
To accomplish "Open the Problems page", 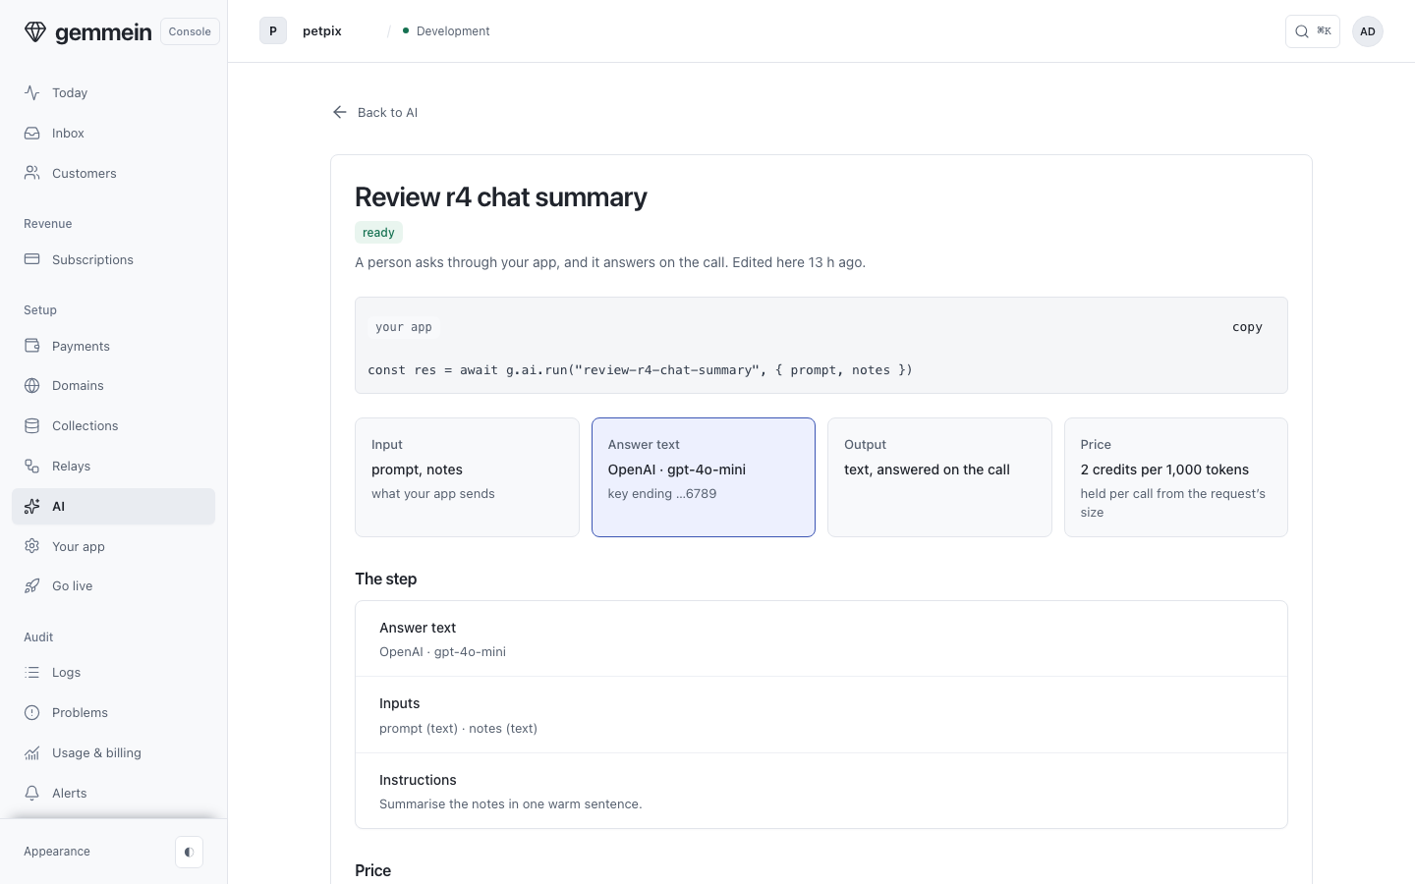I will pos(113,712).
